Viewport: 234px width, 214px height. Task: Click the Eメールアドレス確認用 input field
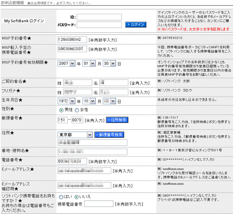click(84, 185)
